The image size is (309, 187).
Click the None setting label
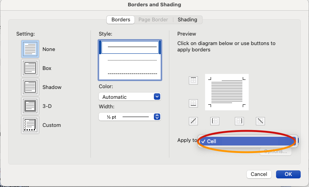point(49,49)
